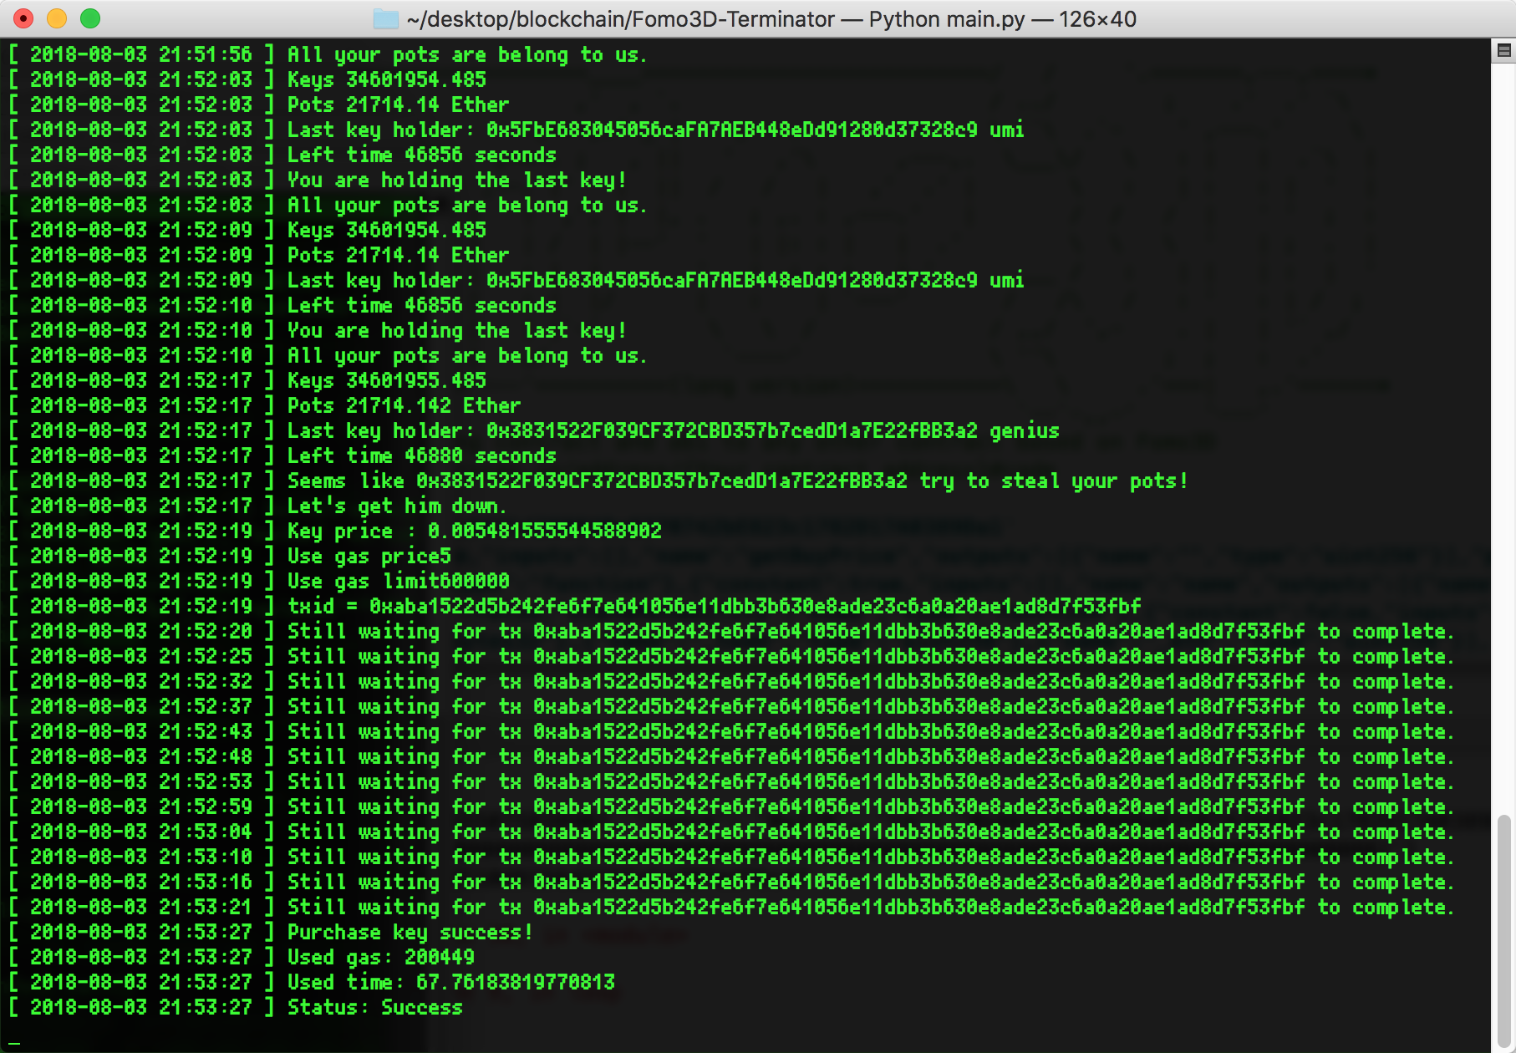Click the last key holder line ending 'genius'
The height and width of the screenshot is (1053, 1516).
[534, 430]
